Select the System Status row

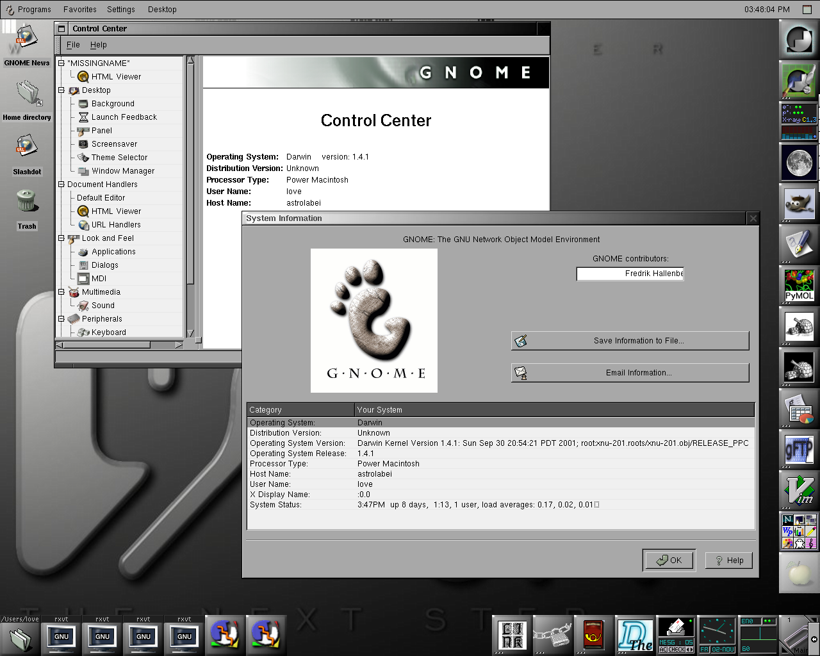[x=501, y=505]
